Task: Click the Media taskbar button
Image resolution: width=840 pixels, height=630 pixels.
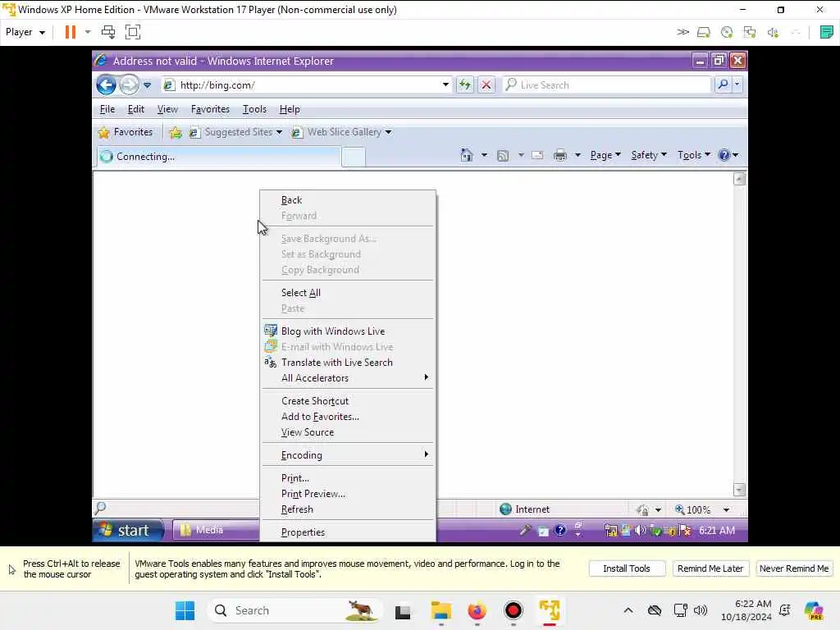Action: (x=216, y=530)
